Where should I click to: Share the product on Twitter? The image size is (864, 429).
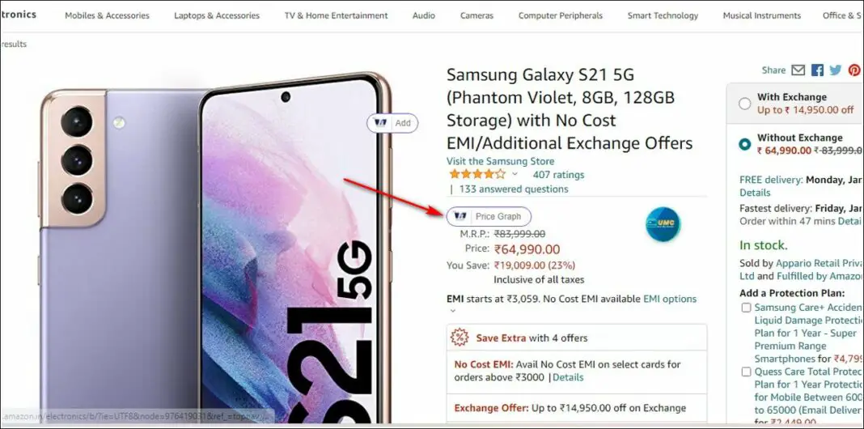pos(836,70)
